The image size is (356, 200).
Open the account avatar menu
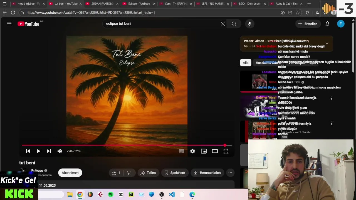(x=341, y=24)
